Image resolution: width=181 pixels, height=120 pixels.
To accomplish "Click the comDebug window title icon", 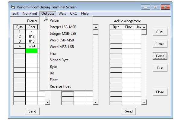I will coord(13,7).
